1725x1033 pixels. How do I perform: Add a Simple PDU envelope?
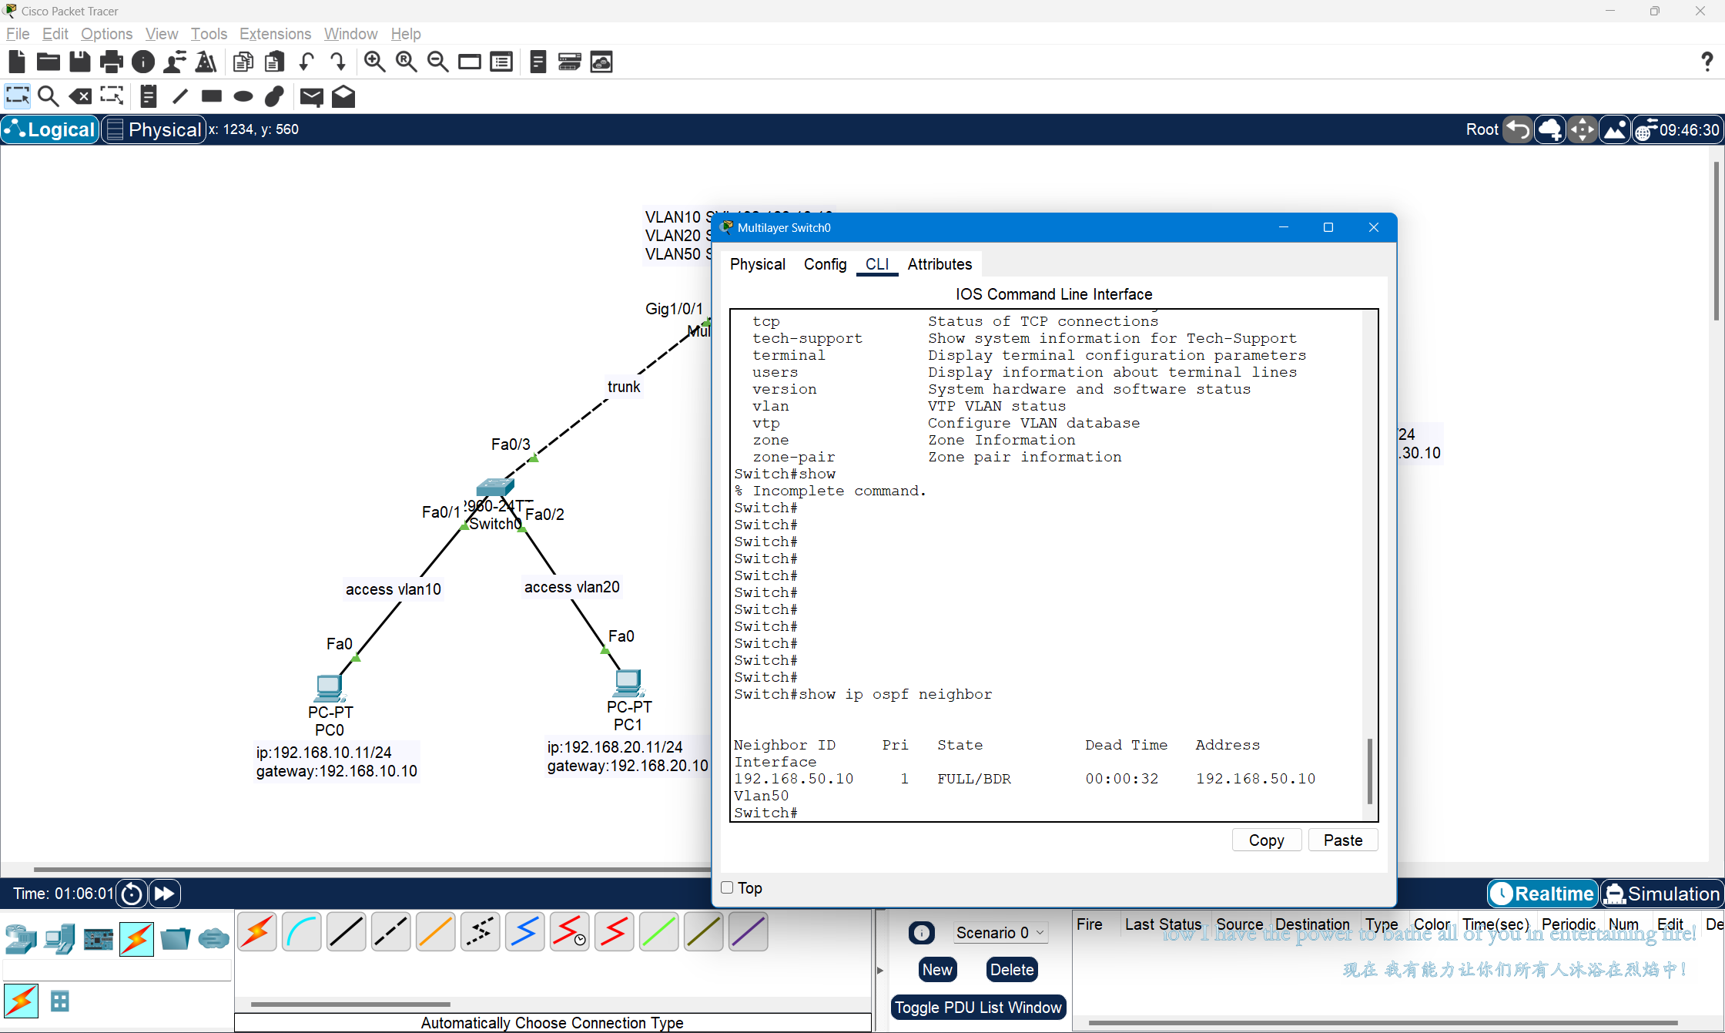tap(311, 96)
